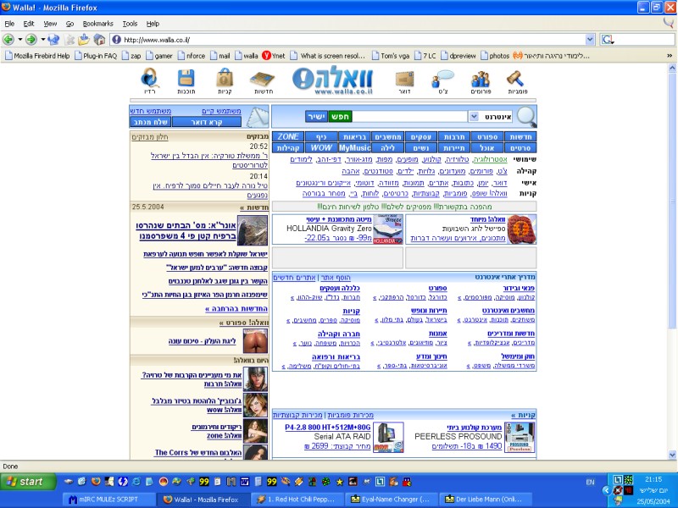The image size is (678, 508).
Task: Click the קרא דואר read-mail button
Action: pos(207,122)
